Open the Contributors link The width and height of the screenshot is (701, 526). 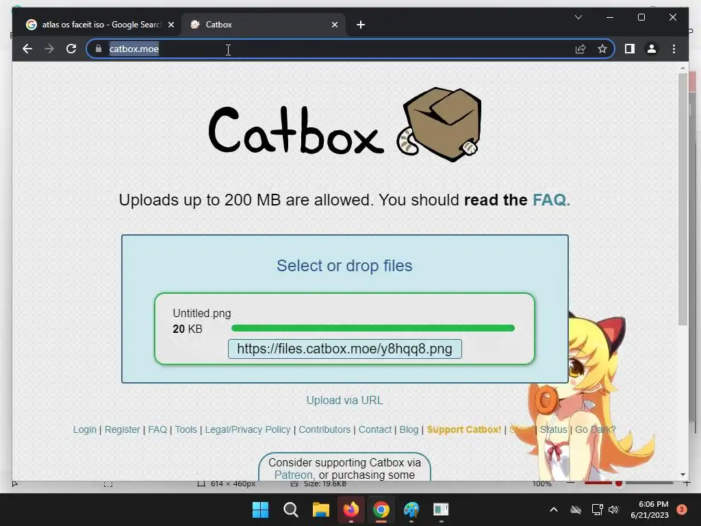324,430
